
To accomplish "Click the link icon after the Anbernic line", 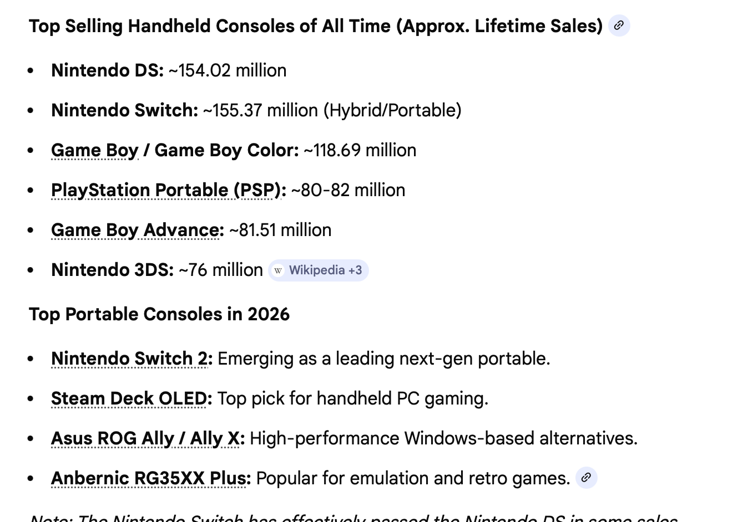I will tap(586, 478).
